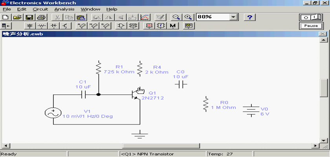Viewport: 330px width, 157px height.
Task: Print the circuit using printer icon
Action: [x=41, y=17]
